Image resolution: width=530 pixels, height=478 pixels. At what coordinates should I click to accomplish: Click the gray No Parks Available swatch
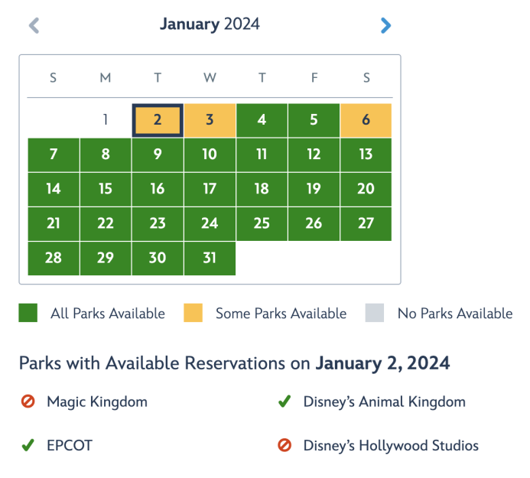(374, 313)
